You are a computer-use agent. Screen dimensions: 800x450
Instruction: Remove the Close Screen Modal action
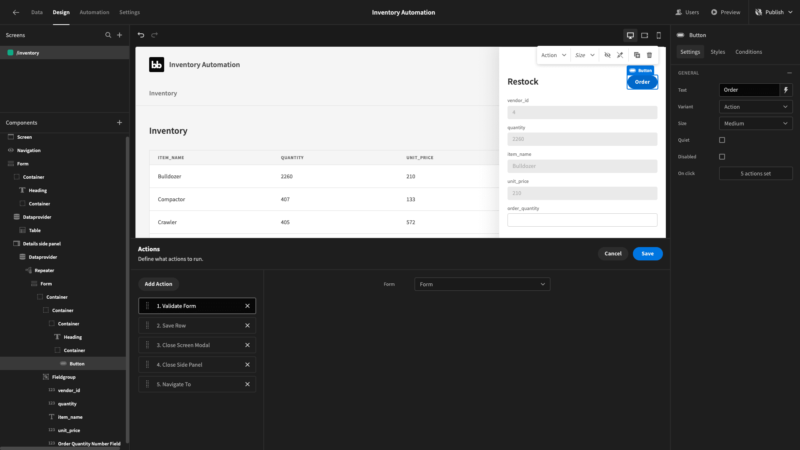tap(247, 345)
